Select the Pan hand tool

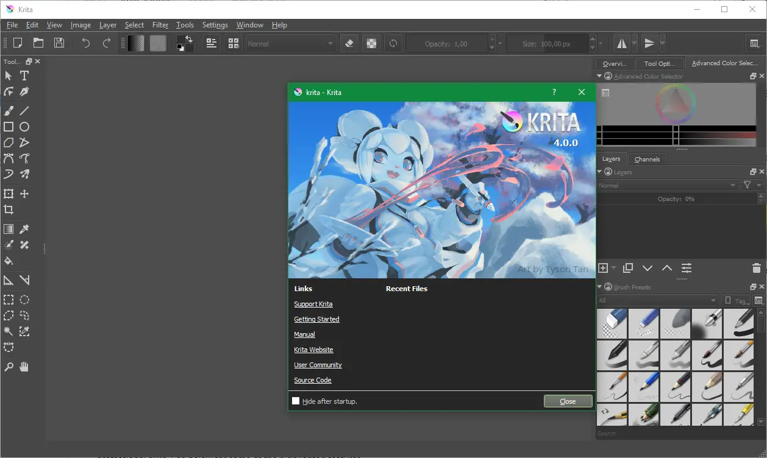point(24,367)
